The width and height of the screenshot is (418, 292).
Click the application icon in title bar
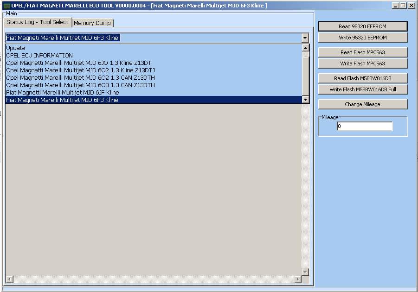pyautogui.click(x=6, y=6)
